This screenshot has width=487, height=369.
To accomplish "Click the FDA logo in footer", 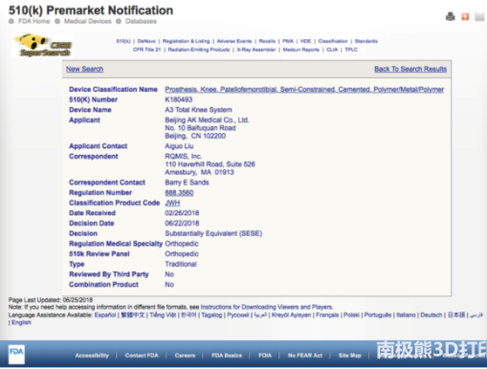I will pos(16,354).
